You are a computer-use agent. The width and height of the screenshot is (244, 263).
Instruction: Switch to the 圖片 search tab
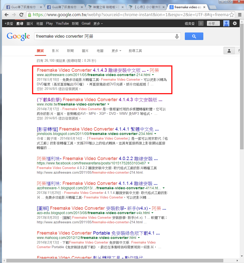[x=85, y=51]
